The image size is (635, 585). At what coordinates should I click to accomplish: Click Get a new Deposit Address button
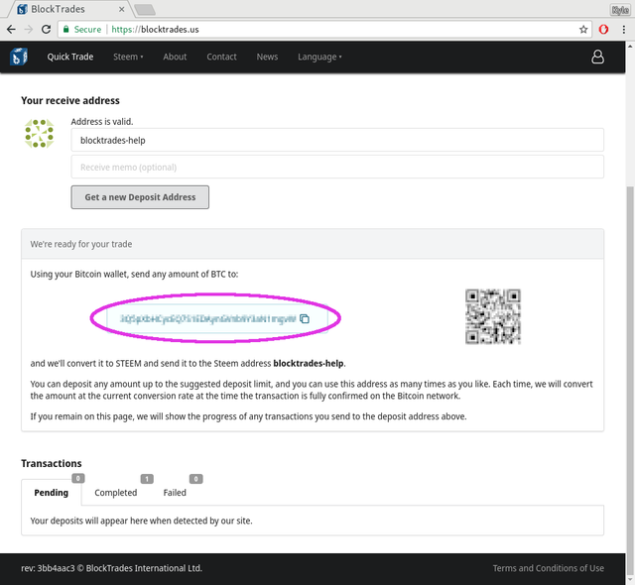pos(140,197)
